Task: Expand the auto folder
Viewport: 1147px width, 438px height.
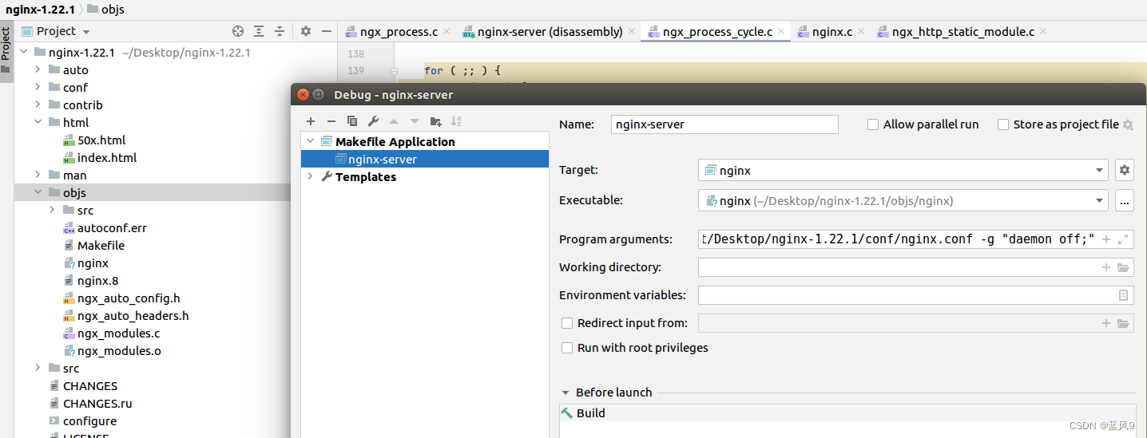Action: coord(38,70)
